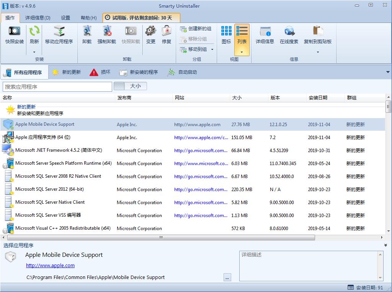This screenshot has width=392, height=292.
Task: Open the filter bar dropdown arrow on right
Action: 388,72
